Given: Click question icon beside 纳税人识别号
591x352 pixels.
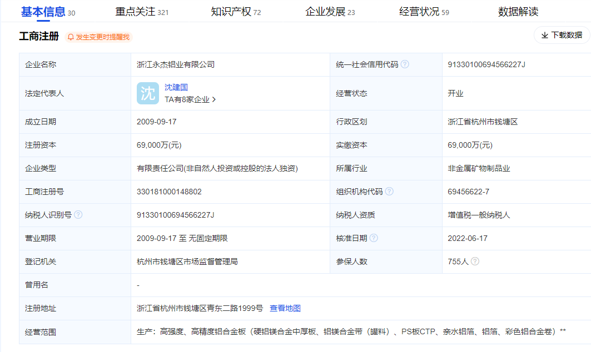Looking at the screenshot, I should (x=78, y=215).
